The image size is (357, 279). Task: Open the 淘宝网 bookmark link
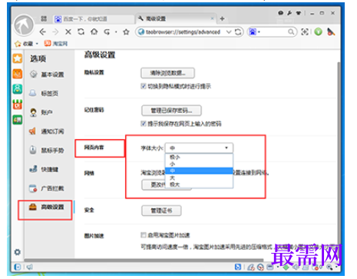pos(56,44)
